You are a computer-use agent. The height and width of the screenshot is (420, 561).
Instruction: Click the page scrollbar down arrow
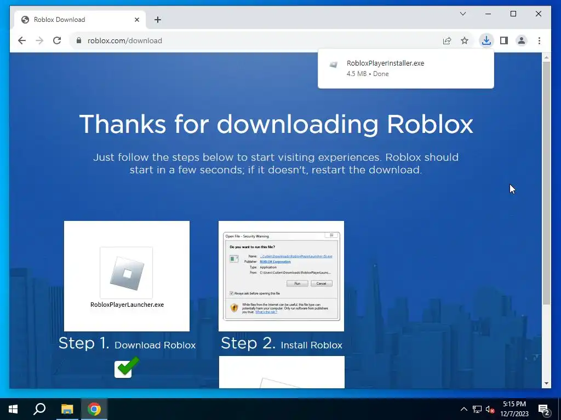[546, 383]
